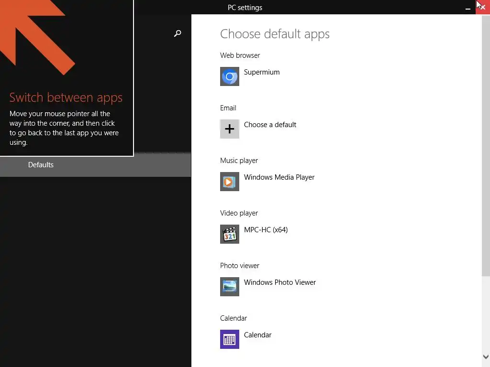Viewport: 490px width, 367px height.
Task: Click the "Calendar" section heading label
Action: click(233, 318)
